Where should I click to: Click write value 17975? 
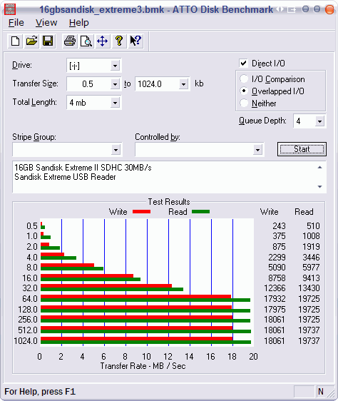pyautogui.click(x=275, y=310)
